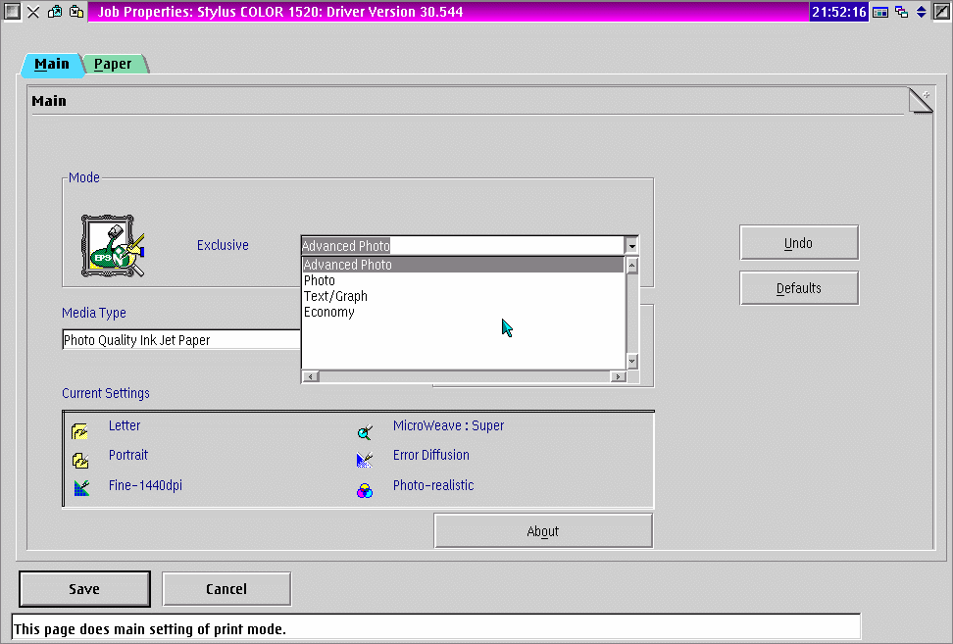The width and height of the screenshot is (953, 644).
Task: Switch to the Paper tab
Action: pos(113,65)
